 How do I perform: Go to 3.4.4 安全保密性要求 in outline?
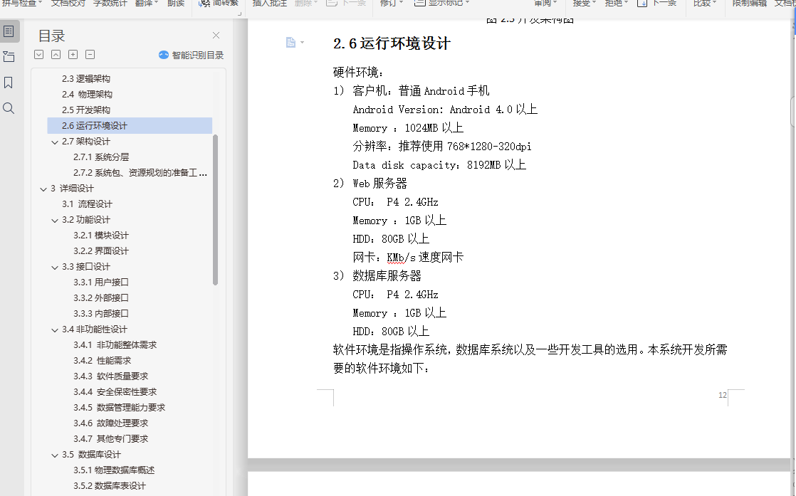point(115,392)
